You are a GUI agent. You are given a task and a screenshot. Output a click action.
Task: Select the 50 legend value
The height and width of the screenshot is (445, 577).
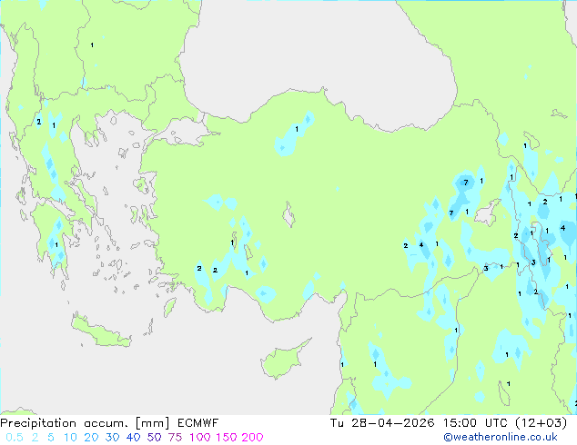coord(154,438)
